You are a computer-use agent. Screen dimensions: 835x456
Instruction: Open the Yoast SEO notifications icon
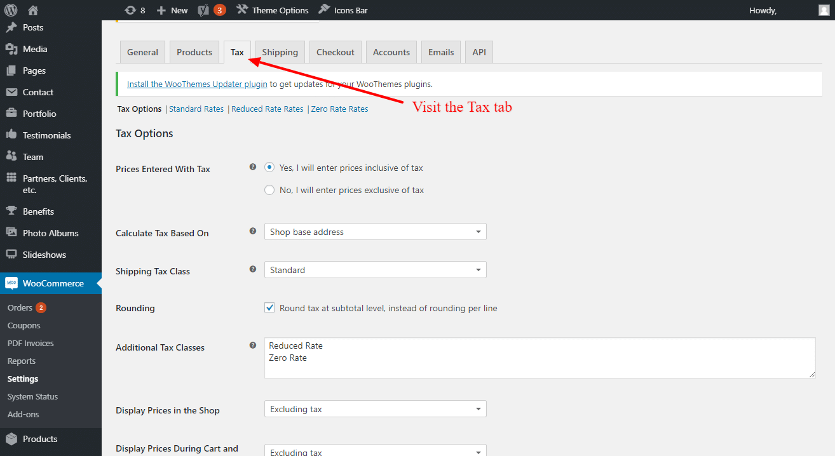point(204,10)
